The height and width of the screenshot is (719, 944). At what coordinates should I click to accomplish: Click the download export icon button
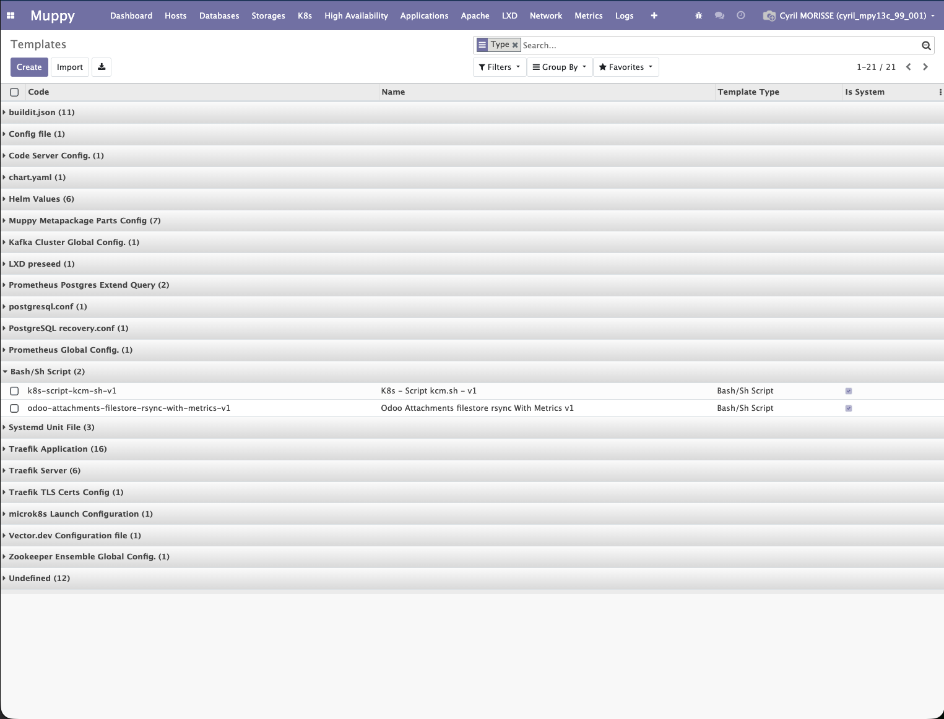tap(102, 67)
